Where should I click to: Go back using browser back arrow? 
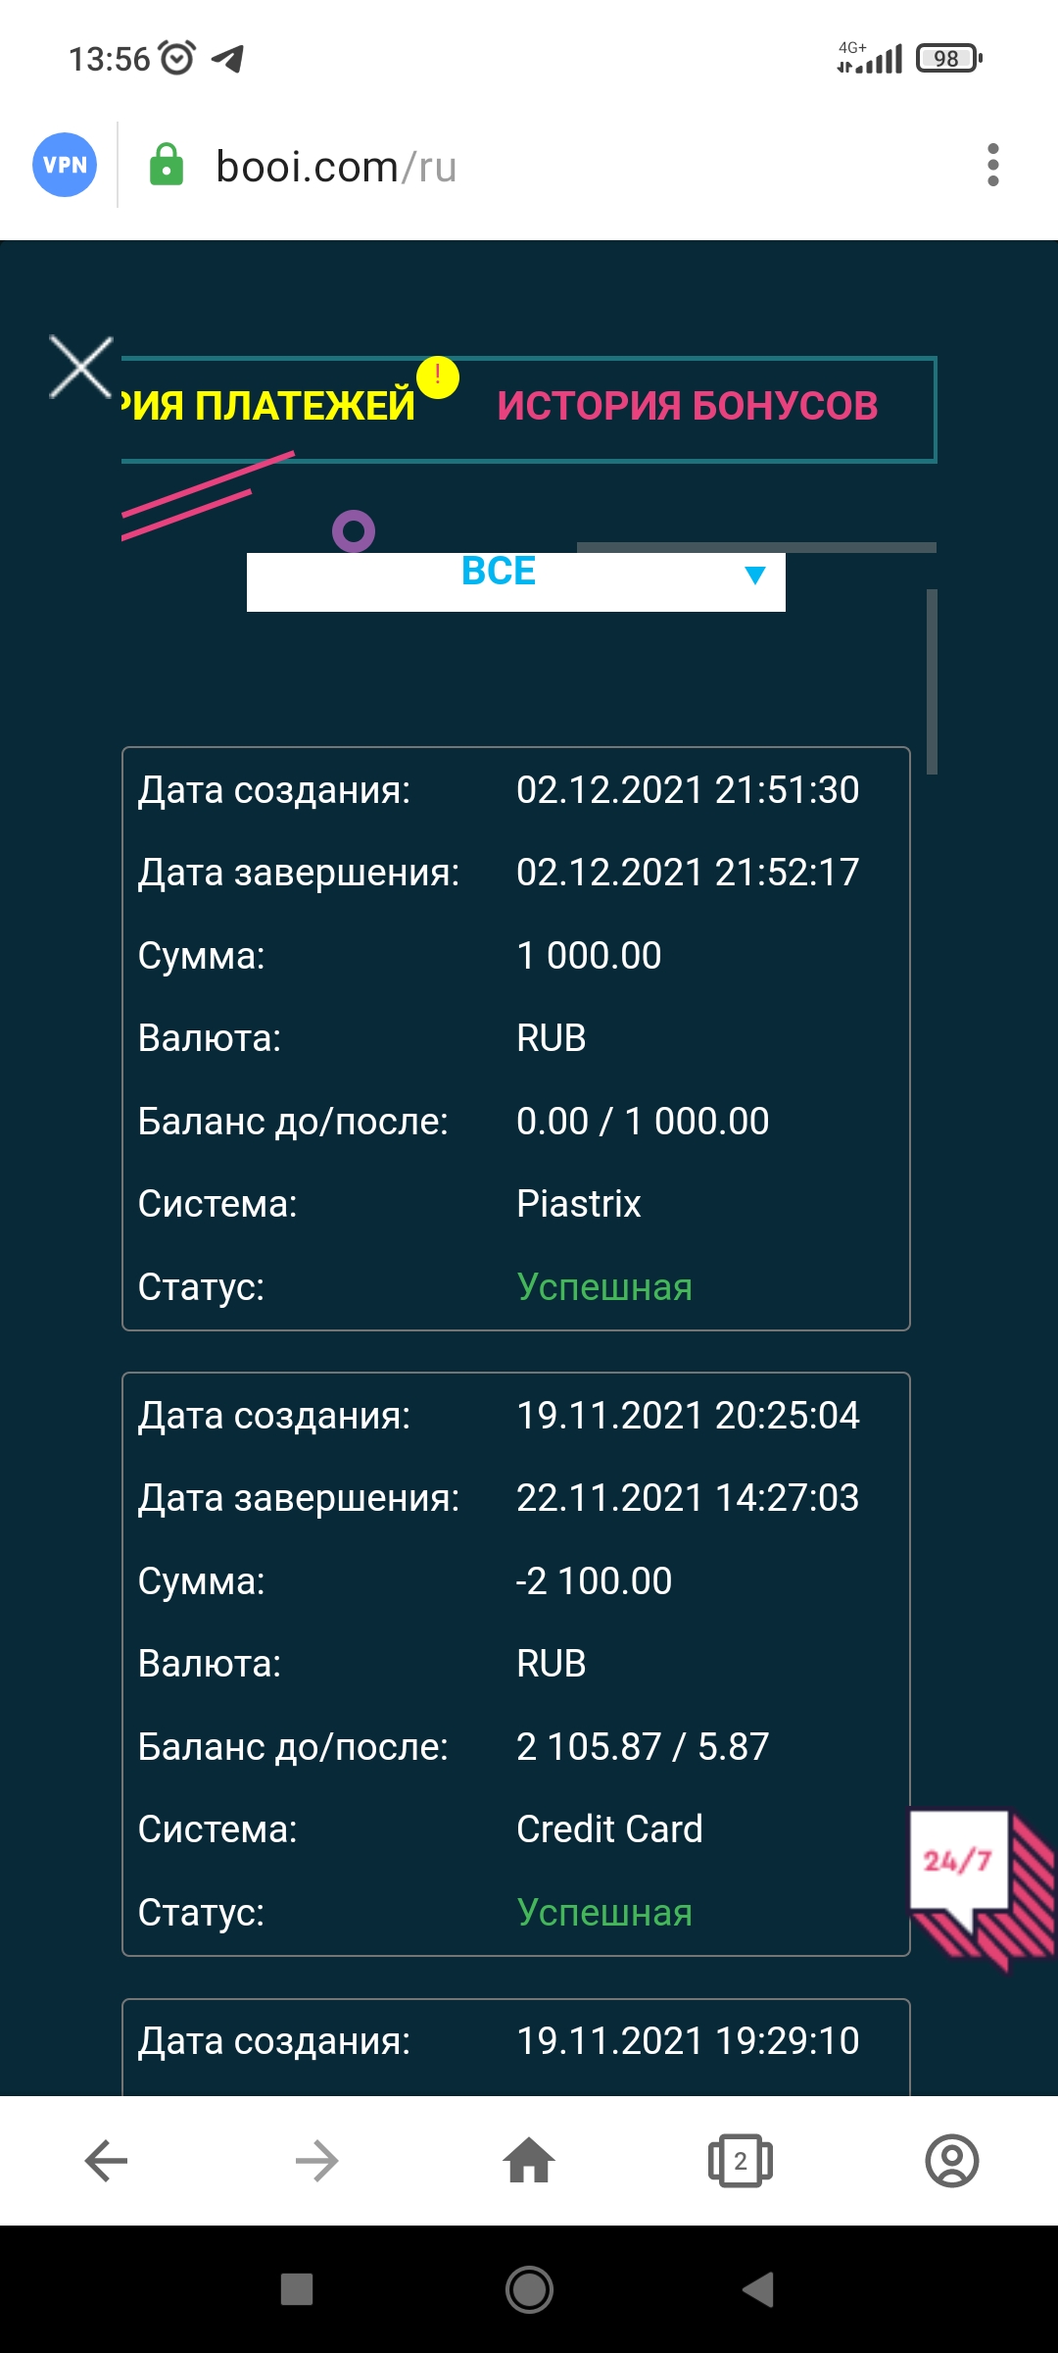click(x=106, y=2161)
